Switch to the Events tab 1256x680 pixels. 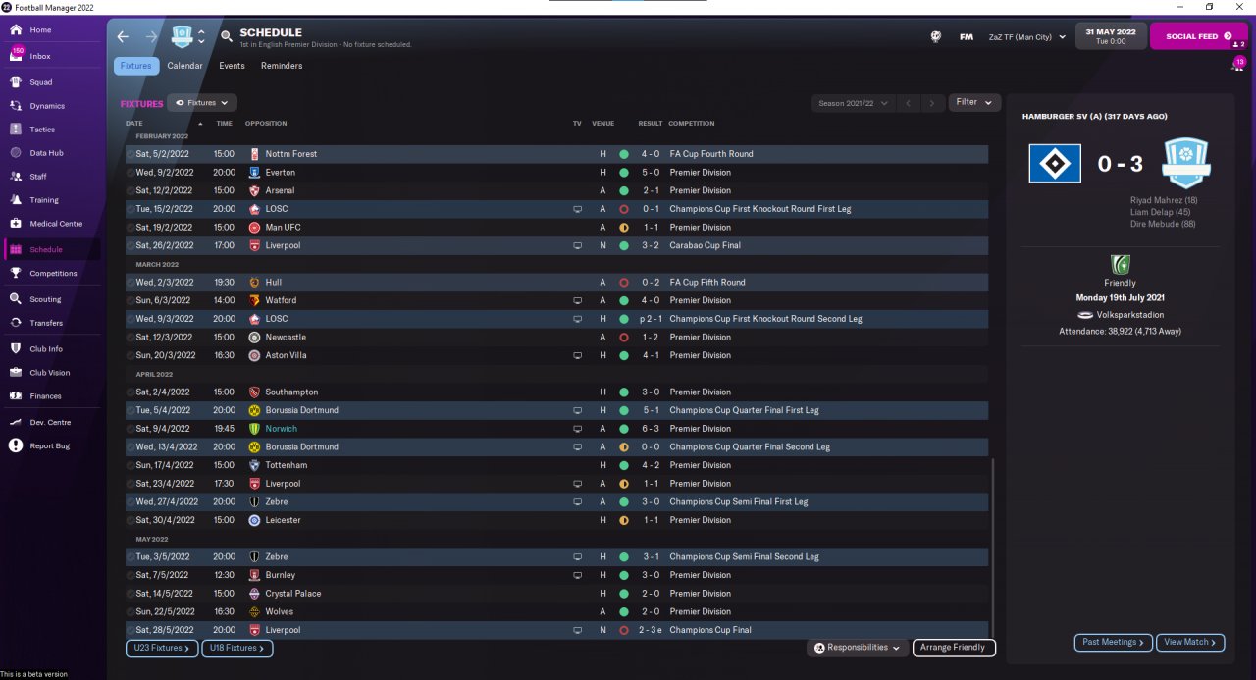[232, 66]
